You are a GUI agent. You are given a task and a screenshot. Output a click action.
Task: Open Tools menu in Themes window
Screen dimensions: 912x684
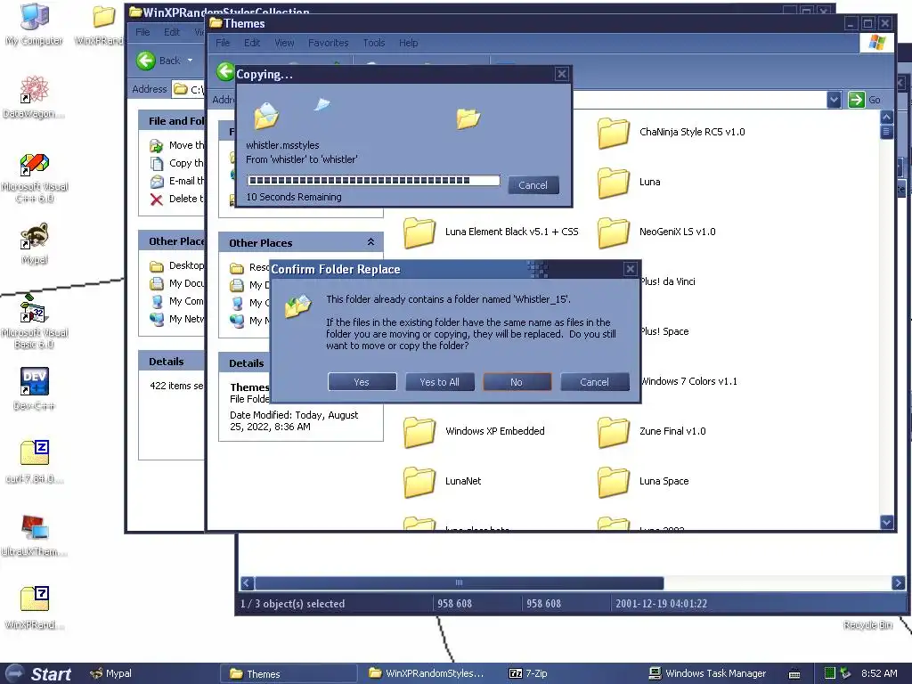[374, 43]
